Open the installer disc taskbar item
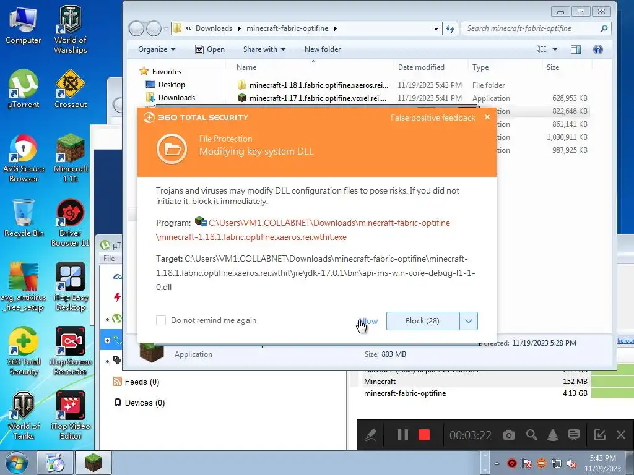 tap(55, 463)
